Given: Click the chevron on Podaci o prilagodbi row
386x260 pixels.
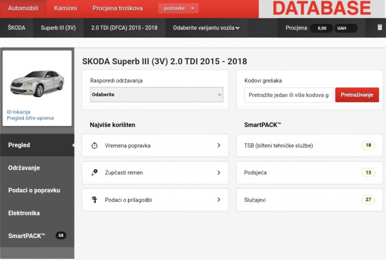Looking at the screenshot, I should pos(218,200).
